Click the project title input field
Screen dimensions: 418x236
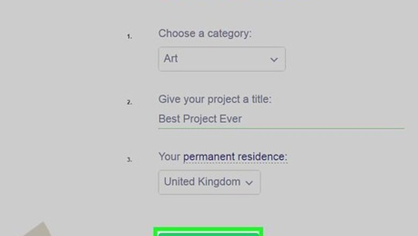281,119
